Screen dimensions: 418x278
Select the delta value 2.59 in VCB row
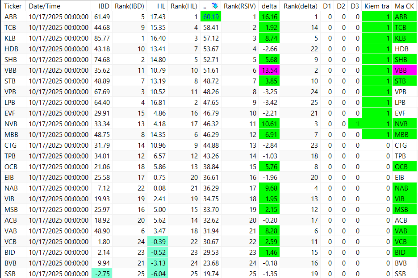(x=269, y=241)
